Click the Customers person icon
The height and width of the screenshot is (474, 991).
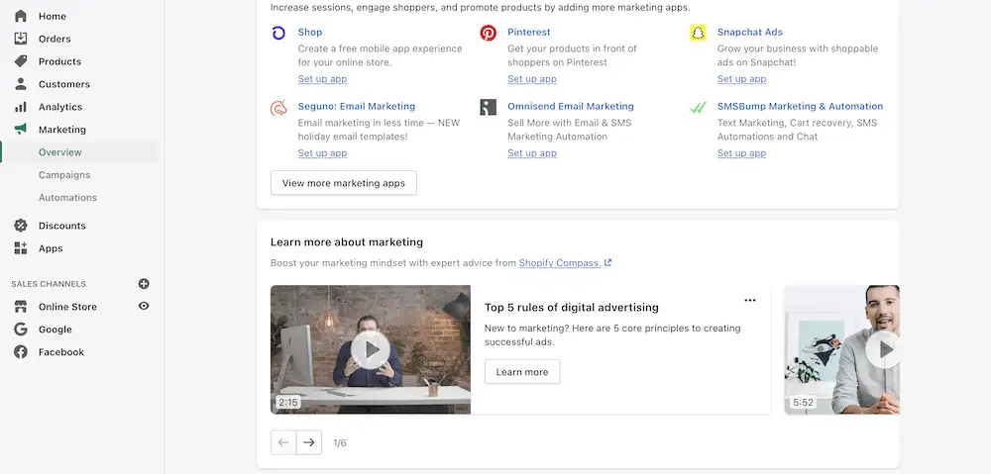pyautogui.click(x=21, y=84)
